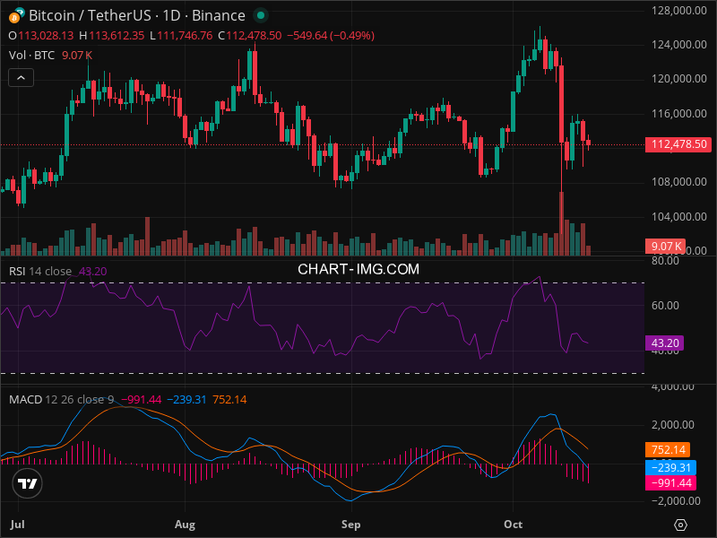717x538 pixels.
Task: Click the 120,000.00 price axis label
Action: click(678, 79)
